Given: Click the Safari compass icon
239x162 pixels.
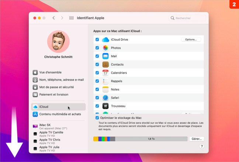Looking at the screenshot, I should [x=105, y=98].
